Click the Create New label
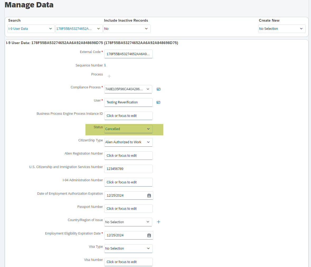This screenshot has width=311, height=267. [x=269, y=20]
